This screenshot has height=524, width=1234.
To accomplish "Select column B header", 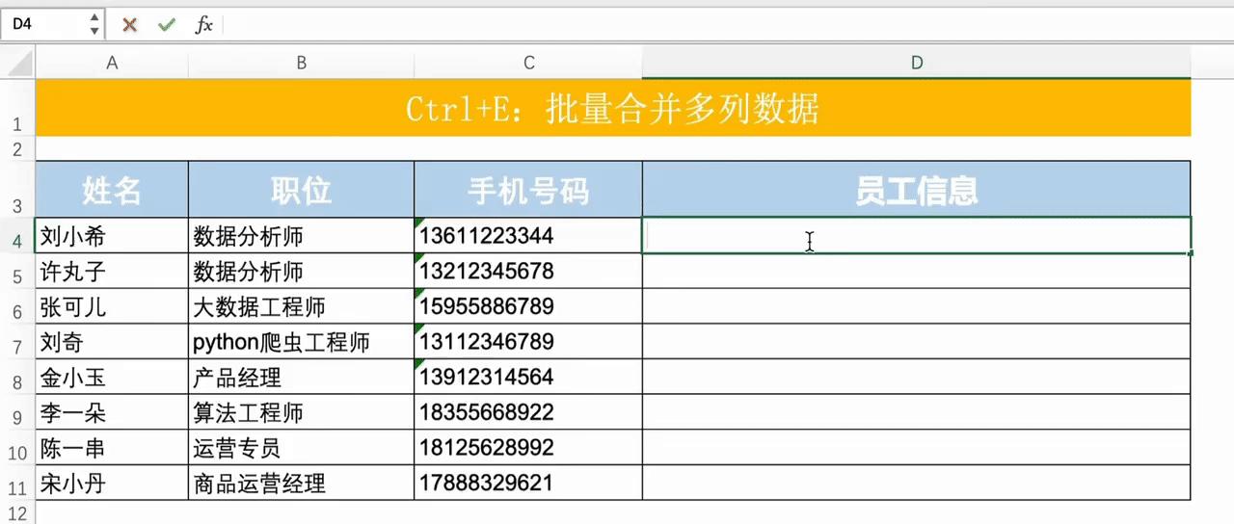I will click(x=302, y=64).
